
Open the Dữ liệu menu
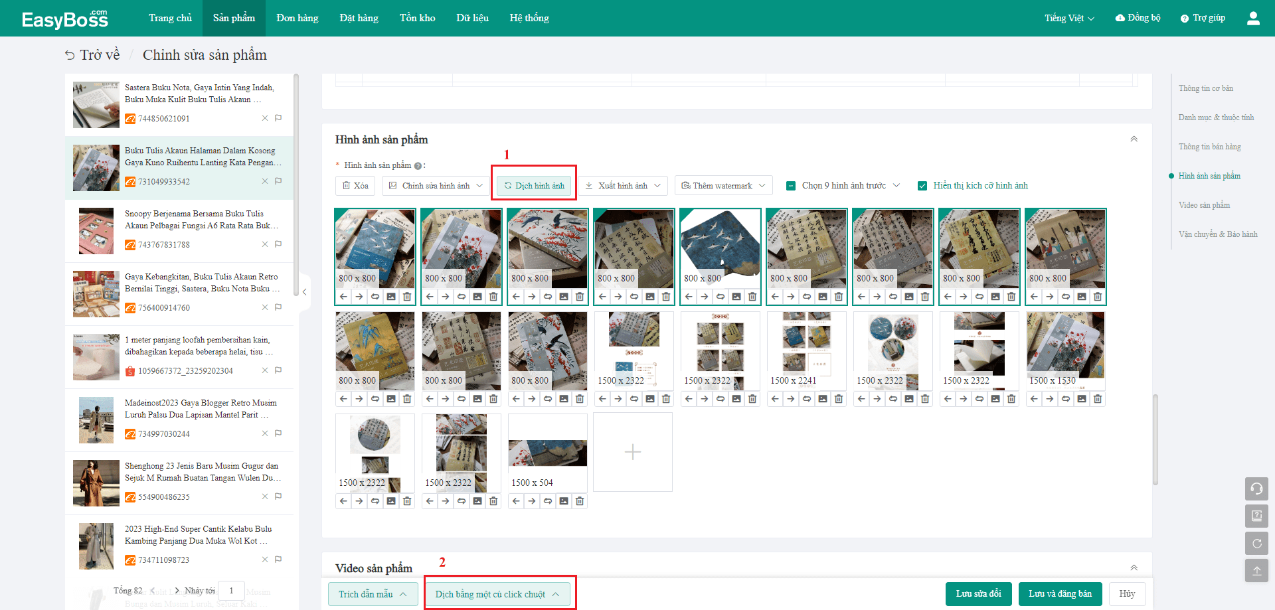(x=472, y=18)
